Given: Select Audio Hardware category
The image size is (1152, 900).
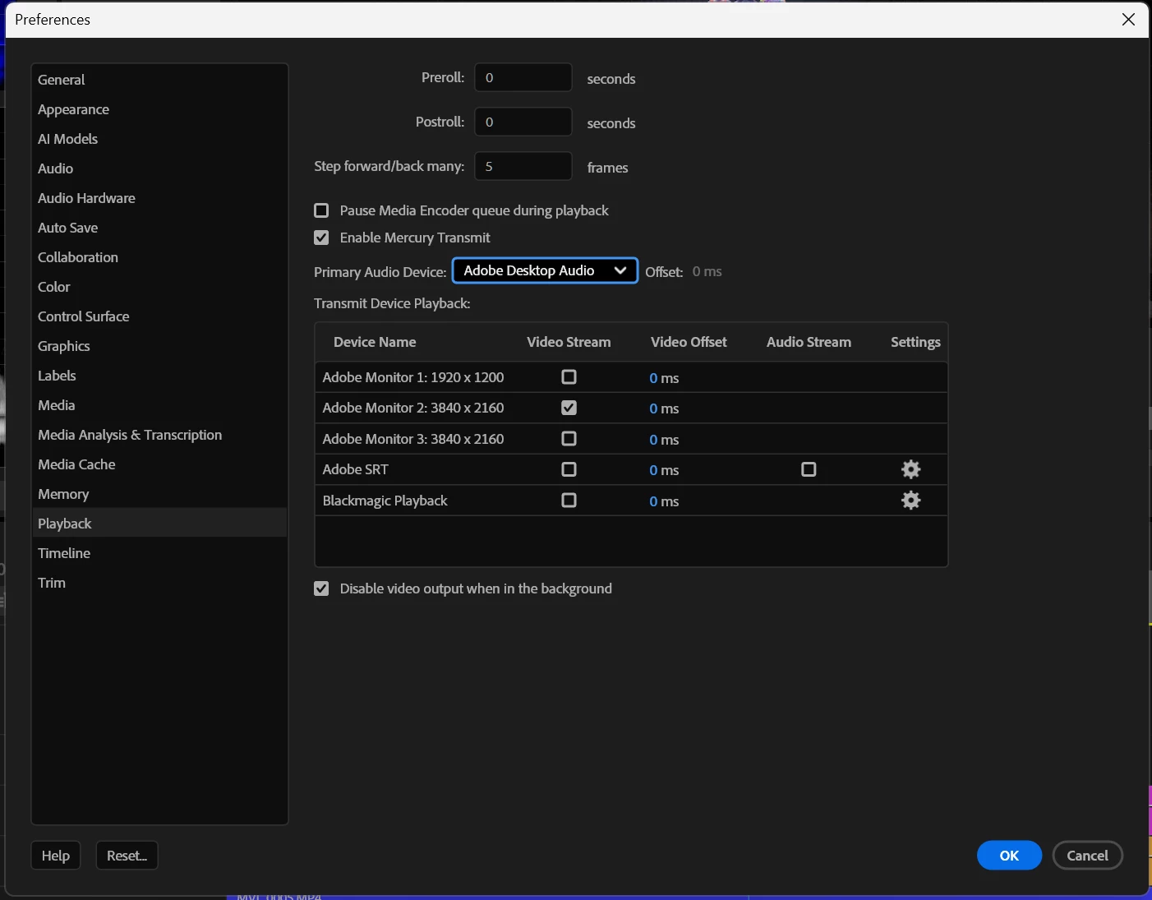Looking at the screenshot, I should (159, 198).
